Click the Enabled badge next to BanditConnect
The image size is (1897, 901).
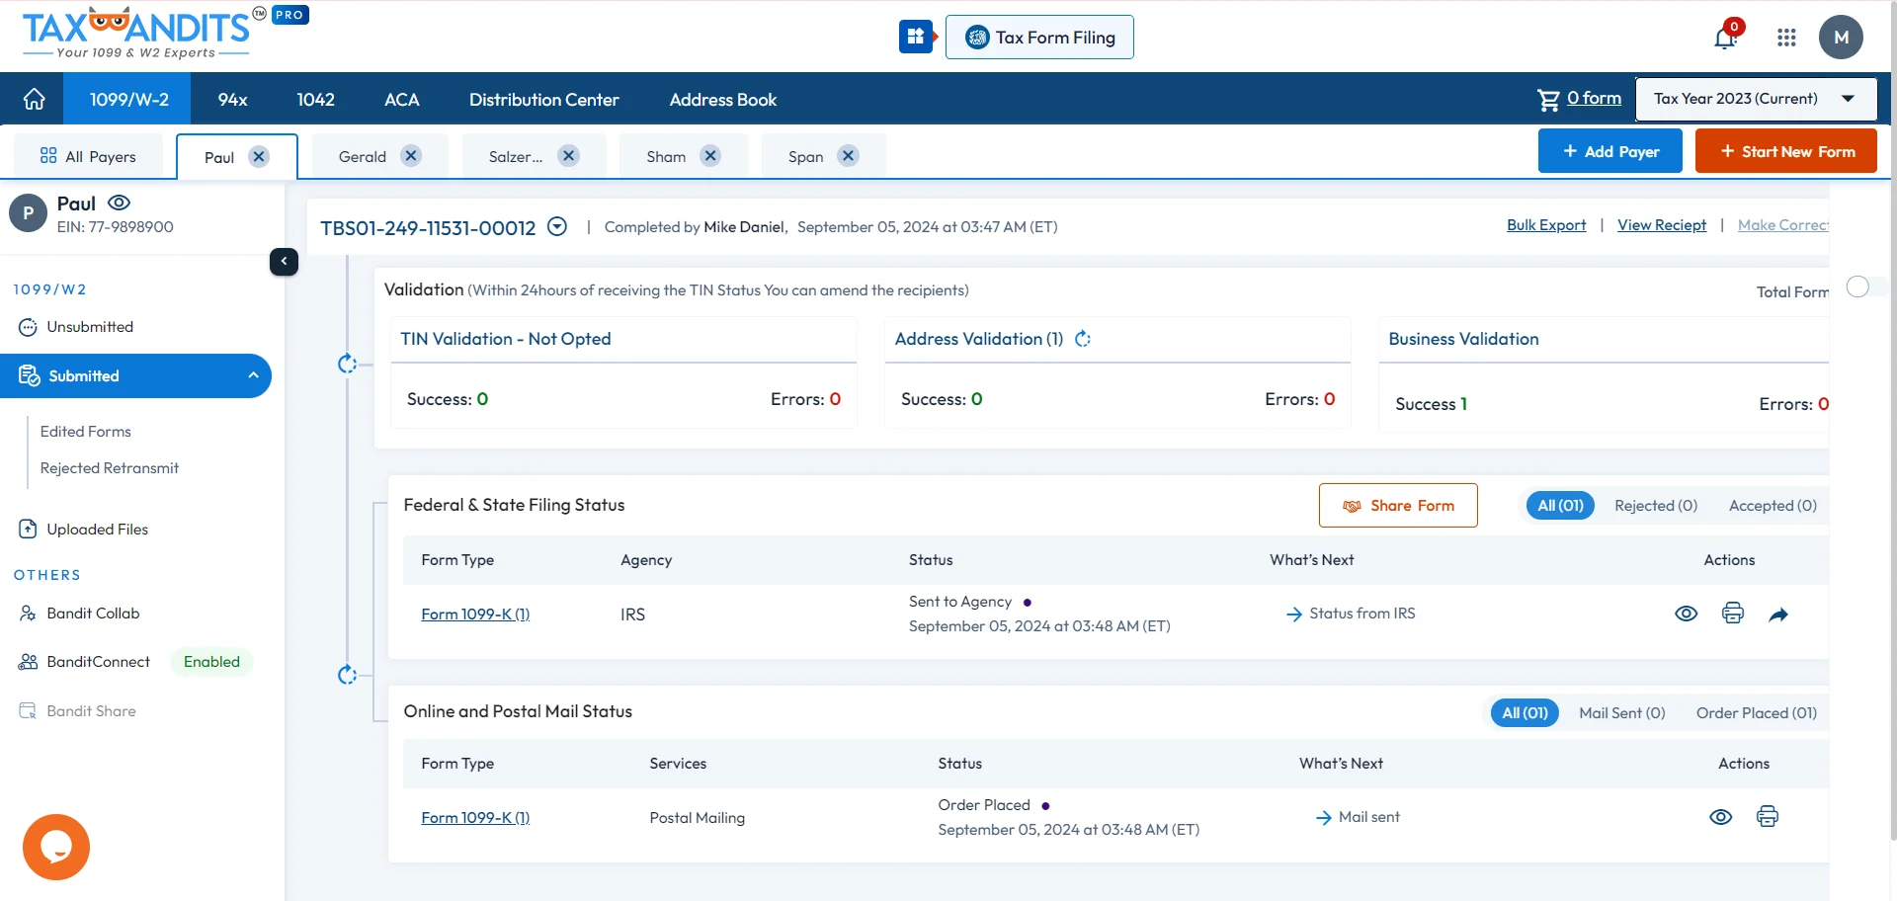[x=211, y=662]
